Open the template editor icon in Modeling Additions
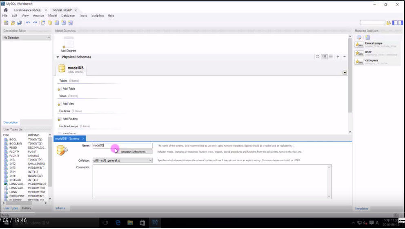This screenshot has height=229, width=405. click(359, 38)
